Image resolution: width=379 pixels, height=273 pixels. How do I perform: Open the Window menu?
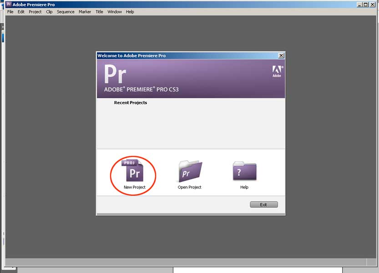point(115,12)
